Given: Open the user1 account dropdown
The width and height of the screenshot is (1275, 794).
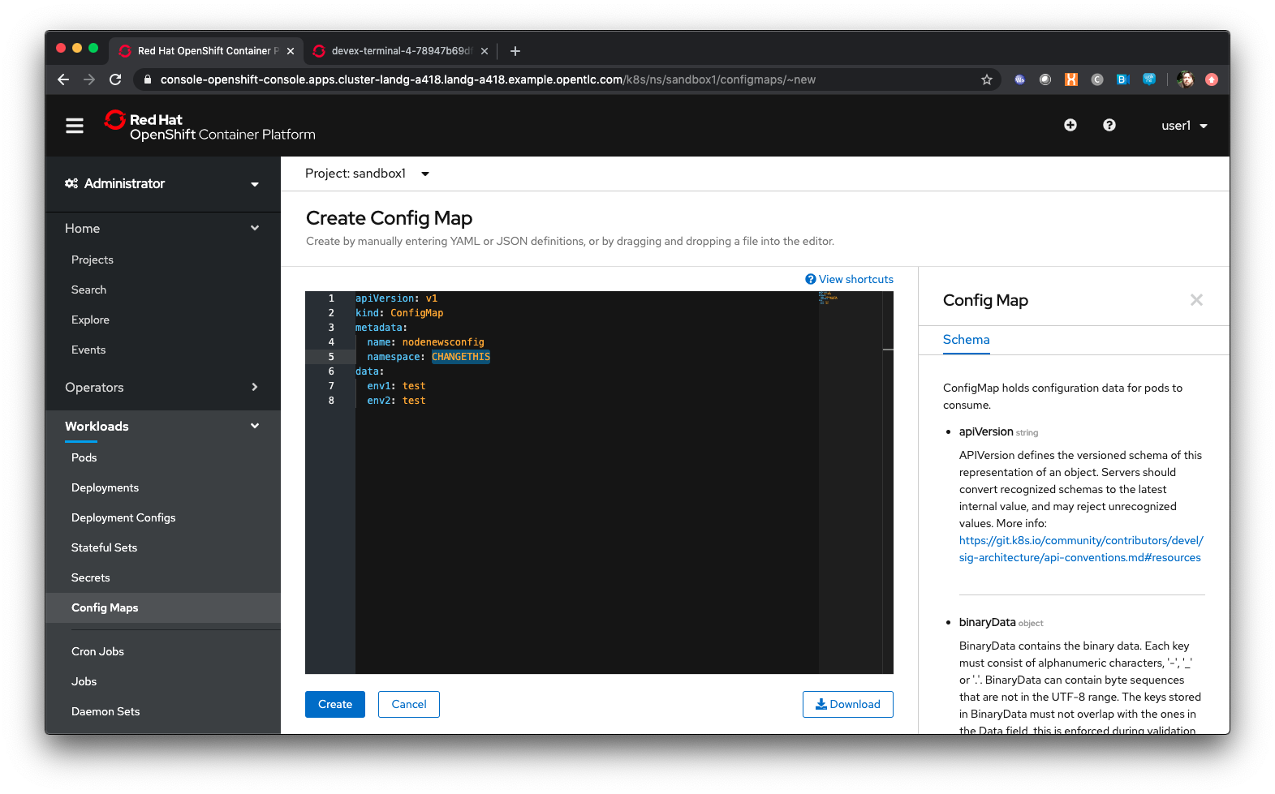Looking at the screenshot, I should [1184, 126].
